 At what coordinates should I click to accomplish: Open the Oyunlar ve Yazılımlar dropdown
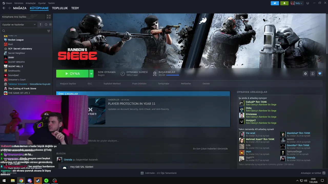coord(19,25)
